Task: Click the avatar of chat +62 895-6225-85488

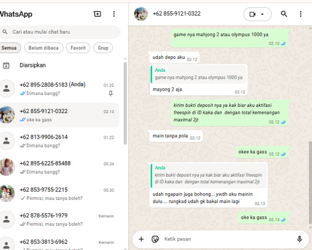Action: tap(7, 167)
